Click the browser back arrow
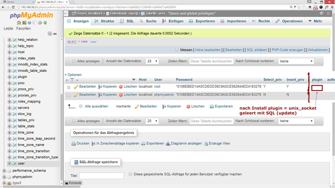The height and width of the screenshot is (188, 335). (x=3, y=7)
